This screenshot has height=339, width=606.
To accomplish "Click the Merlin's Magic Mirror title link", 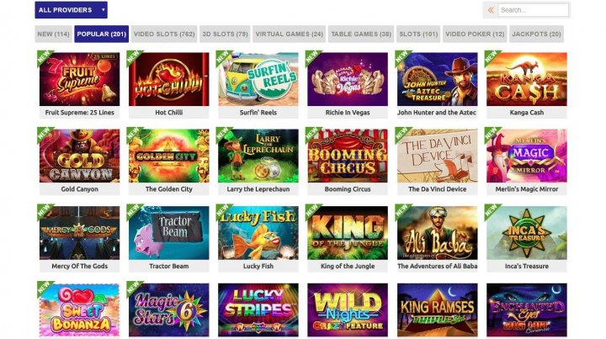I will [527, 189].
